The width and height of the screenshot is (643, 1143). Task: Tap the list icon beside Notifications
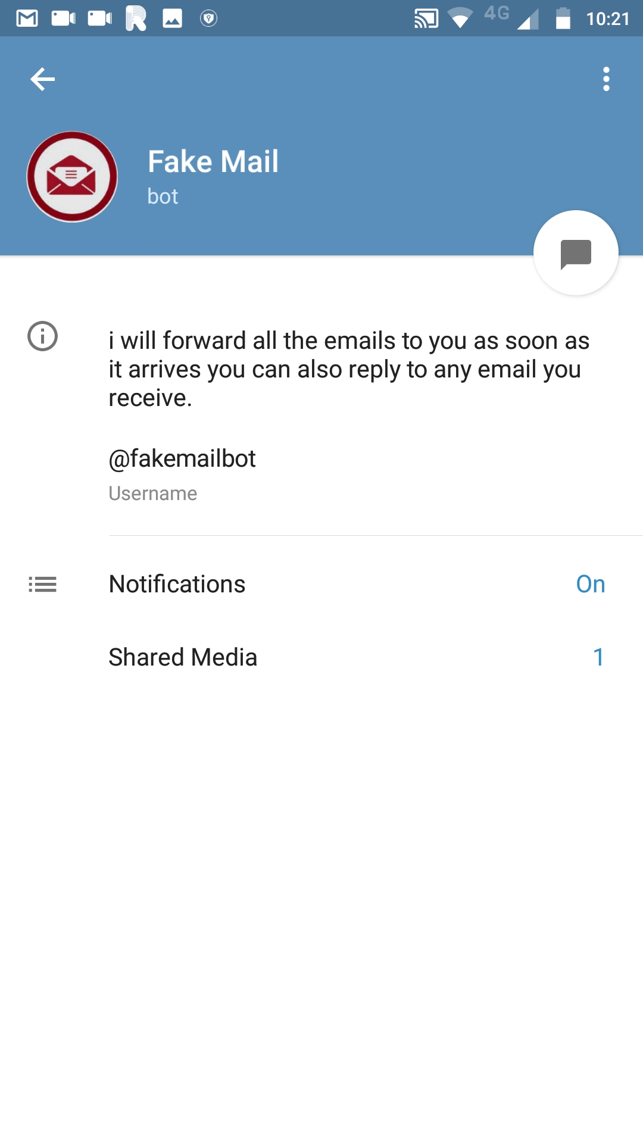(43, 585)
